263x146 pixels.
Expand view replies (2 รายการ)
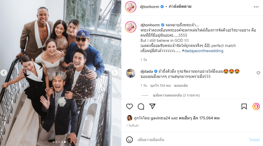[176, 95]
